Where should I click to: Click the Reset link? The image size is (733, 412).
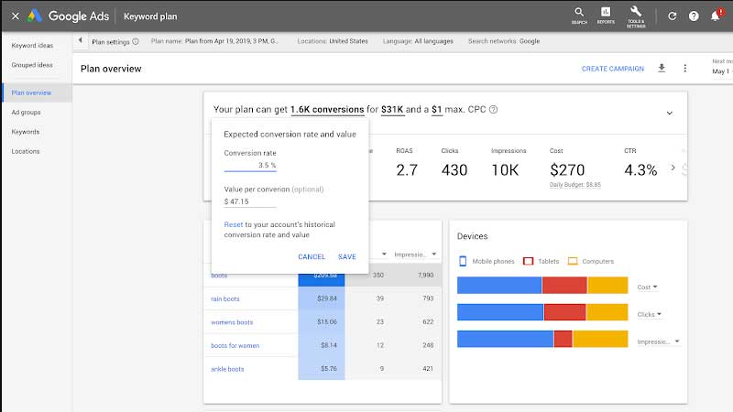[234, 224]
